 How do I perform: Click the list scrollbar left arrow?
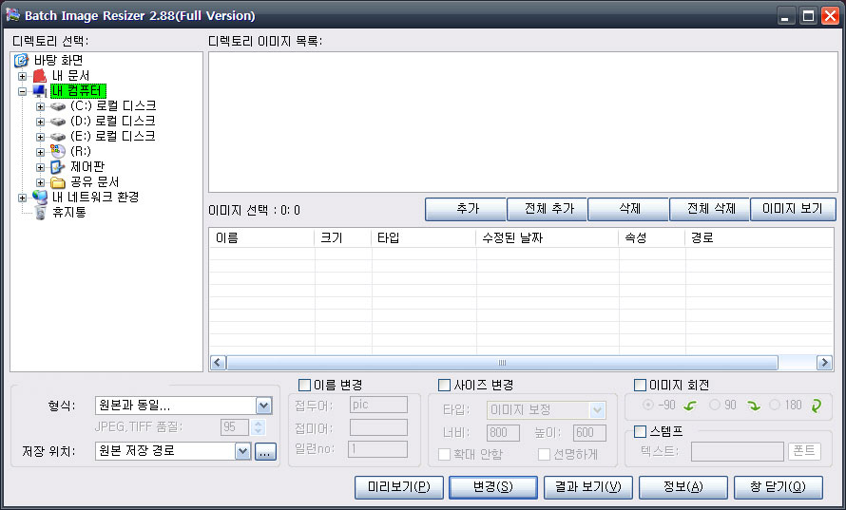[218, 363]
